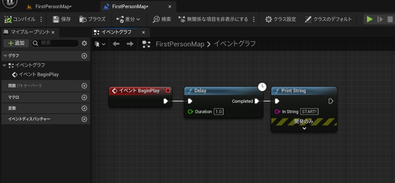Expand the Print String node advanced options chevron
Viewport: 395px width, 183px height.
click(304, 128)
